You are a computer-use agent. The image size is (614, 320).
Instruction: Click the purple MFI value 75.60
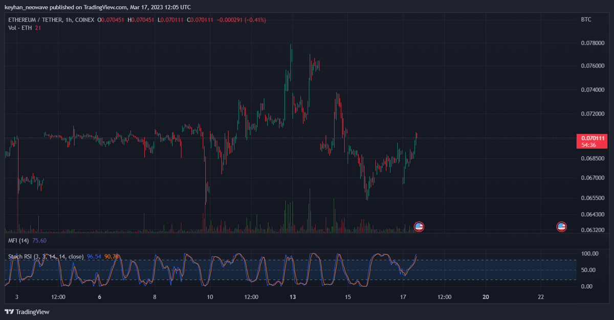click(x=39, y=240)
